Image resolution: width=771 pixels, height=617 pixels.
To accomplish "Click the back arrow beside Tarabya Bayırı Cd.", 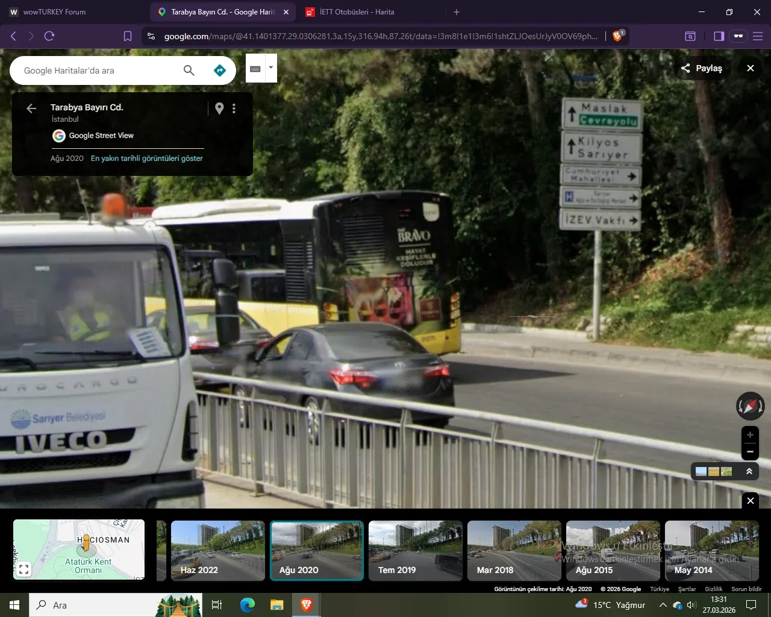I will [31, 108].
